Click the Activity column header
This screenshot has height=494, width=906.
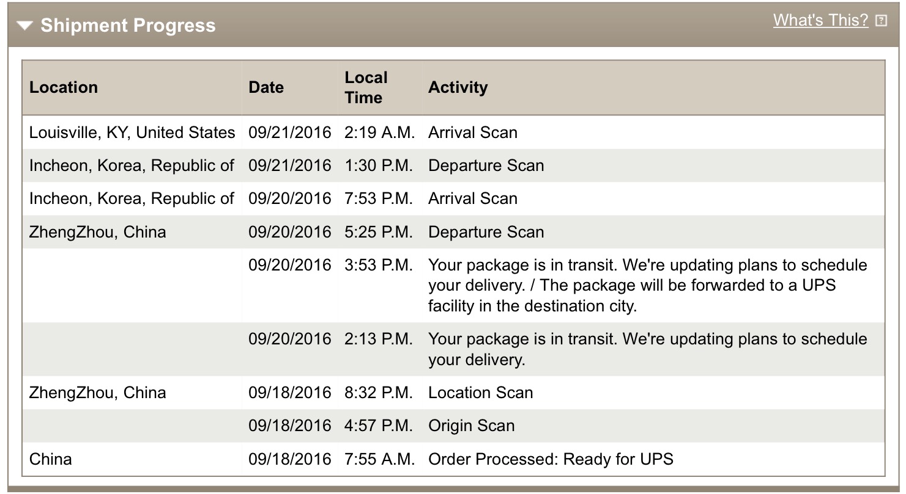pyautogui.click(x=458, y=87)
